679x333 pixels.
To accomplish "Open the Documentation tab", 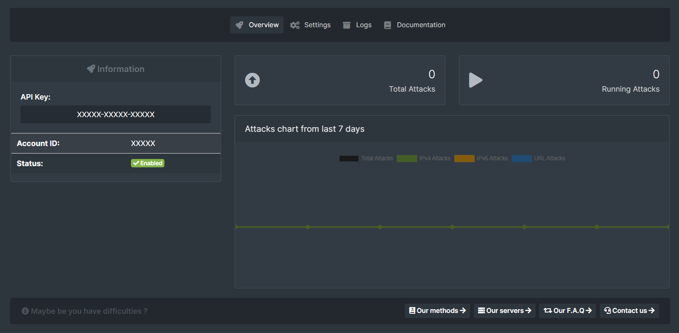I will coord(415,25).
